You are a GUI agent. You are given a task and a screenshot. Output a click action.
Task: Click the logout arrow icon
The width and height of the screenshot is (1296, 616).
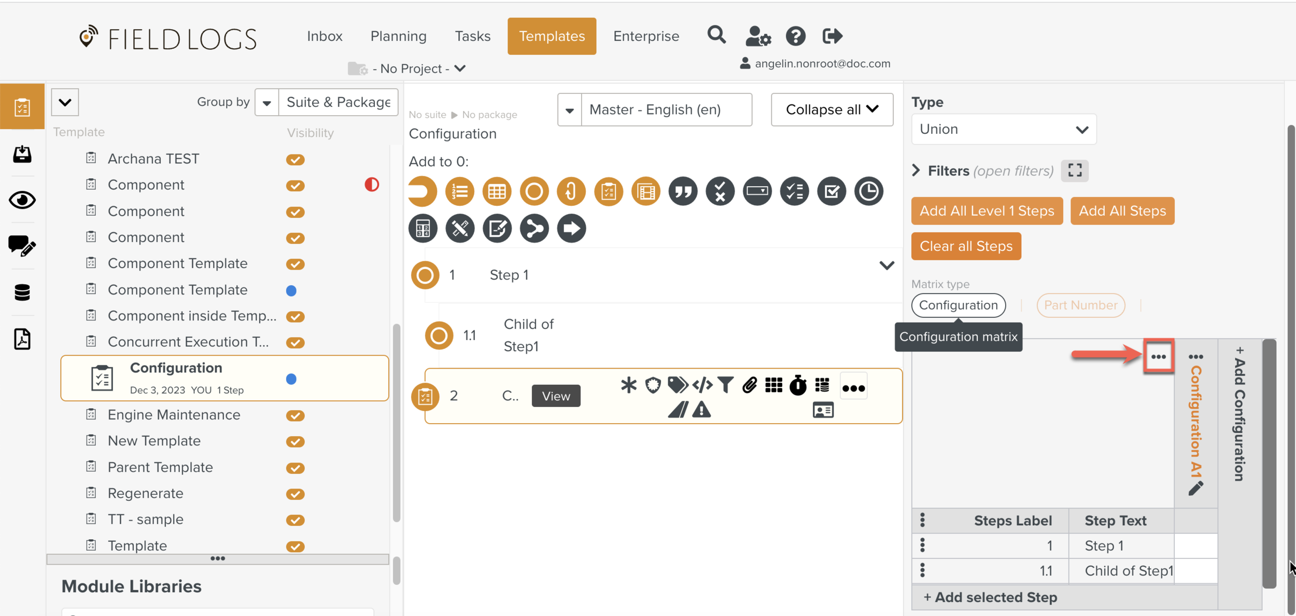pos(833,36)
